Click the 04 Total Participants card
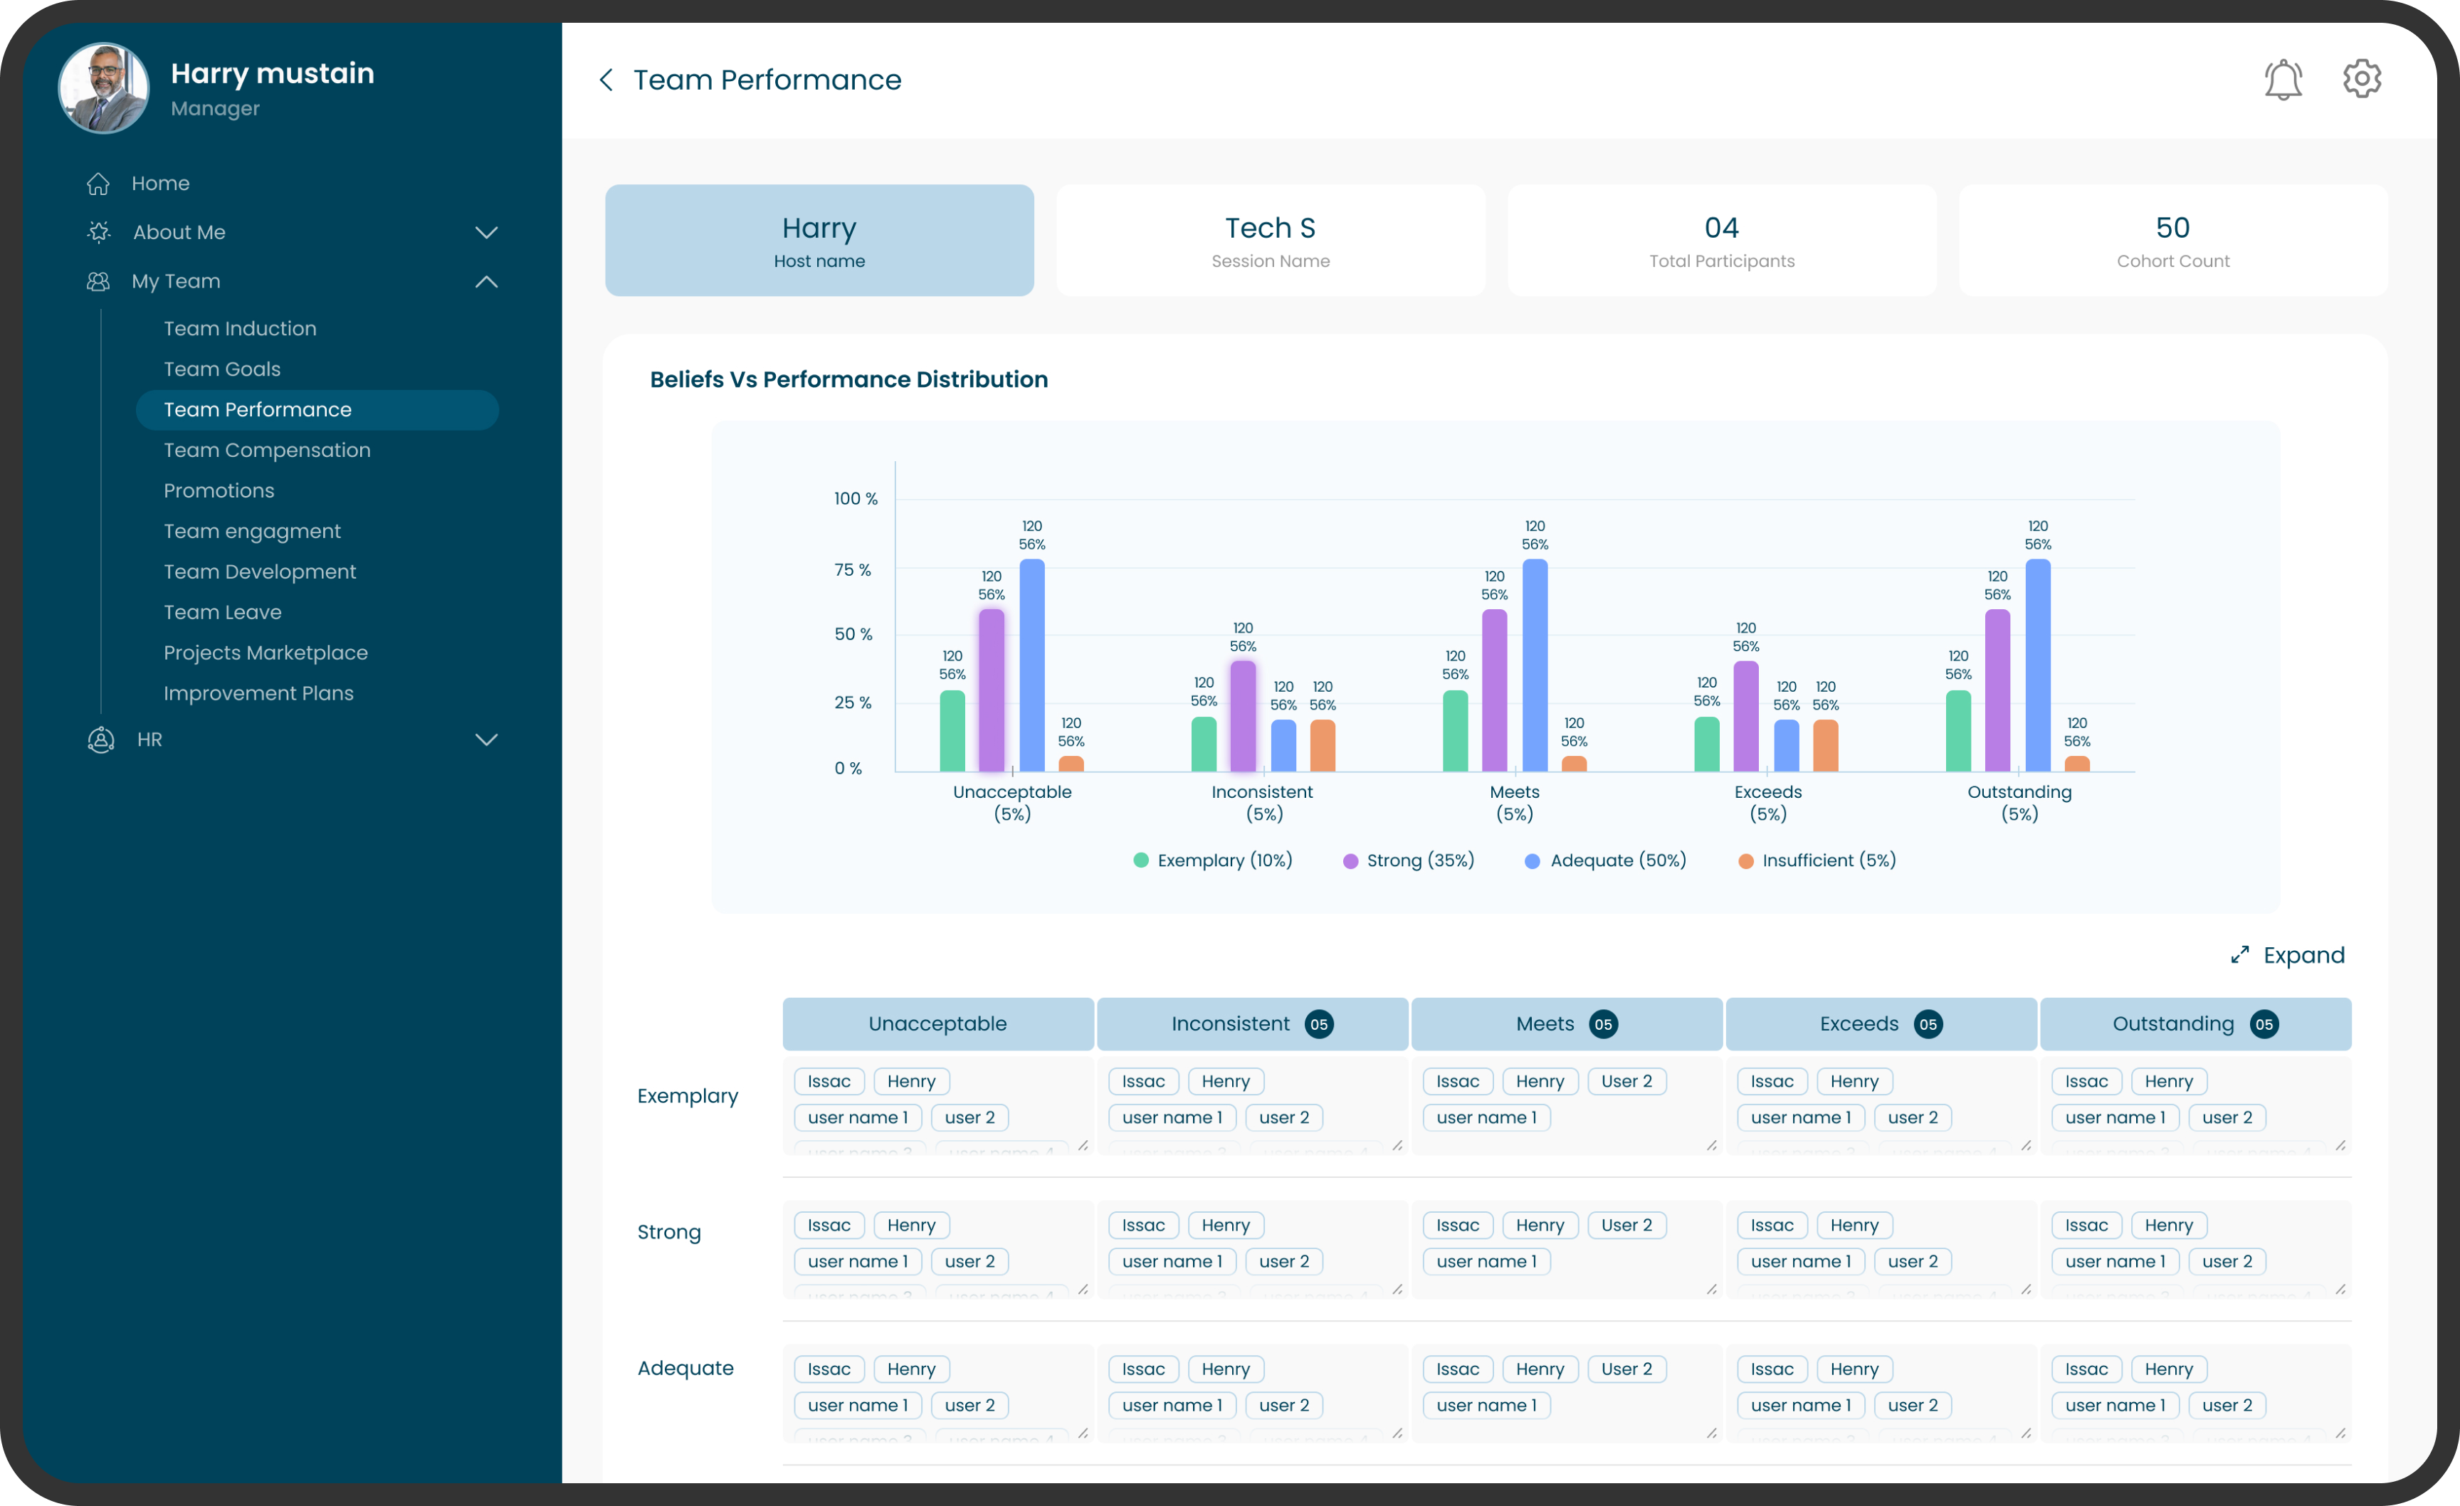Screen dimensions: 2460x1506 (1721, 241)
